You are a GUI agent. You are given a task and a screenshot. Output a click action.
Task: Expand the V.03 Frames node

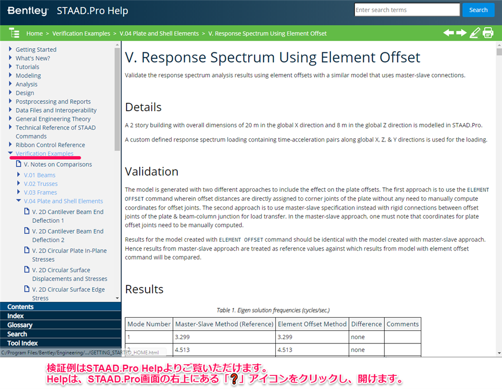(x=18, y=192)
